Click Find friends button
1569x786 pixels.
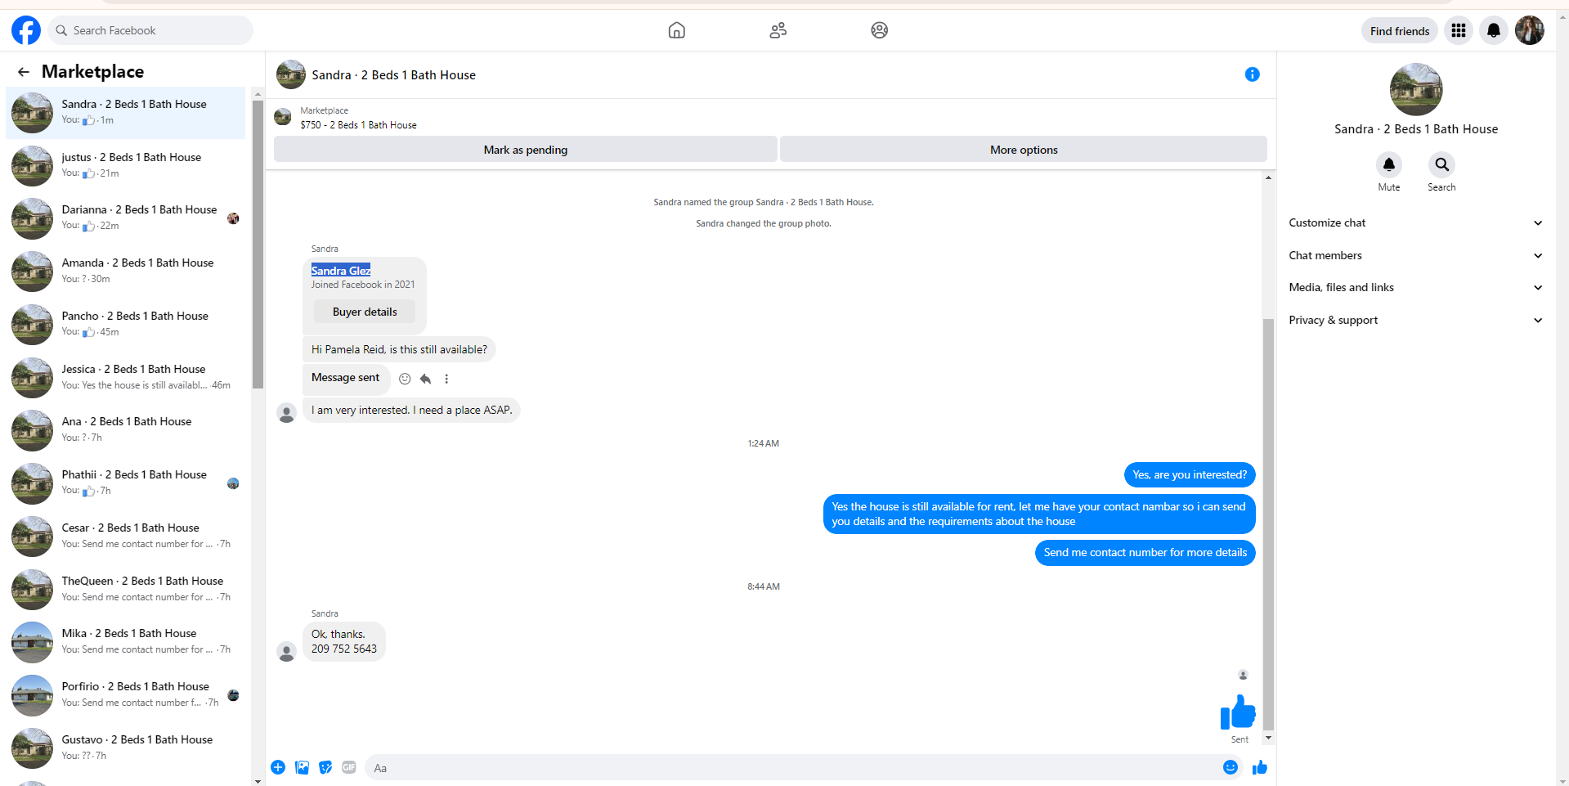pyautogui.click(x=1400, y=31)
